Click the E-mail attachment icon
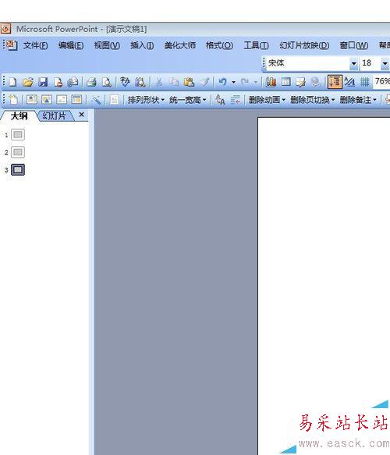 tap(73, 82)
